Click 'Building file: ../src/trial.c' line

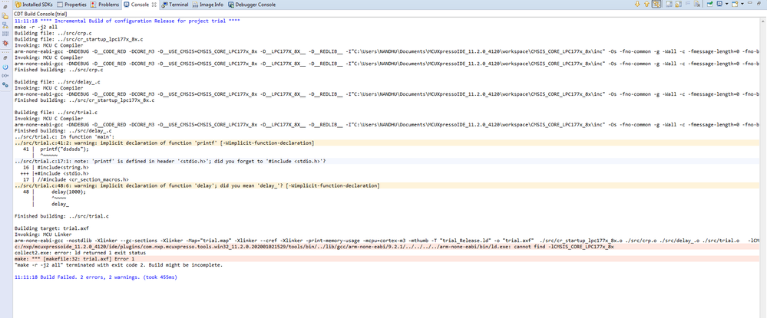[56, 113]
